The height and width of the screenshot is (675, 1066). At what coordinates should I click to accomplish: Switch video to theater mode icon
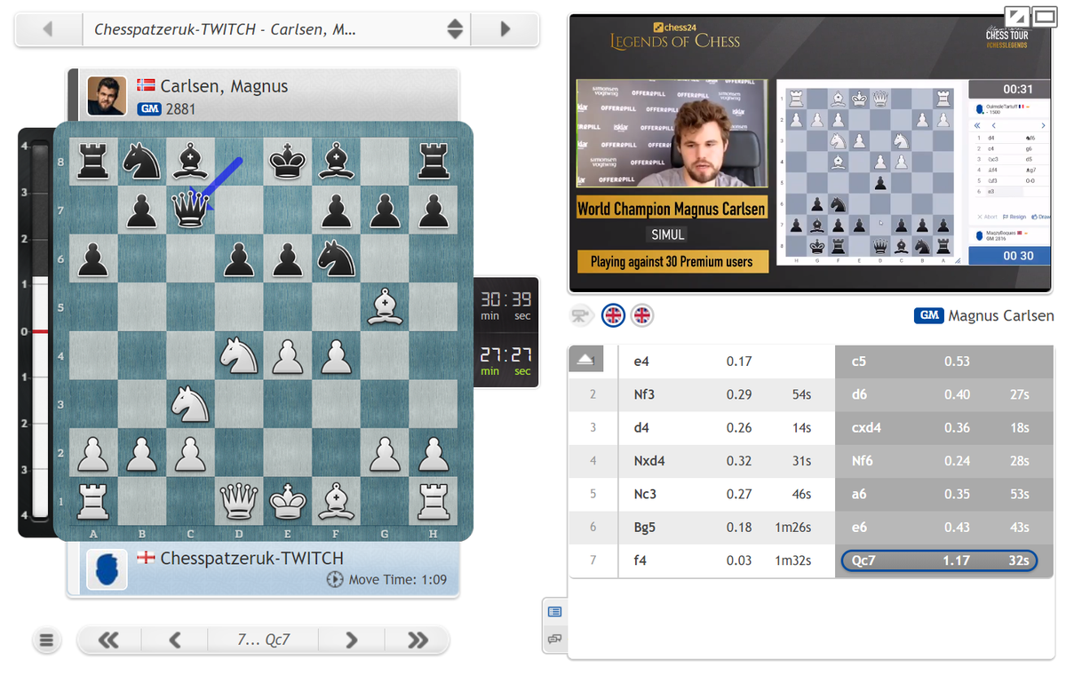click(1043, 16)
